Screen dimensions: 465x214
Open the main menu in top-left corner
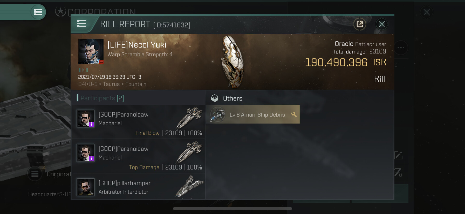[x=38, y=12]
